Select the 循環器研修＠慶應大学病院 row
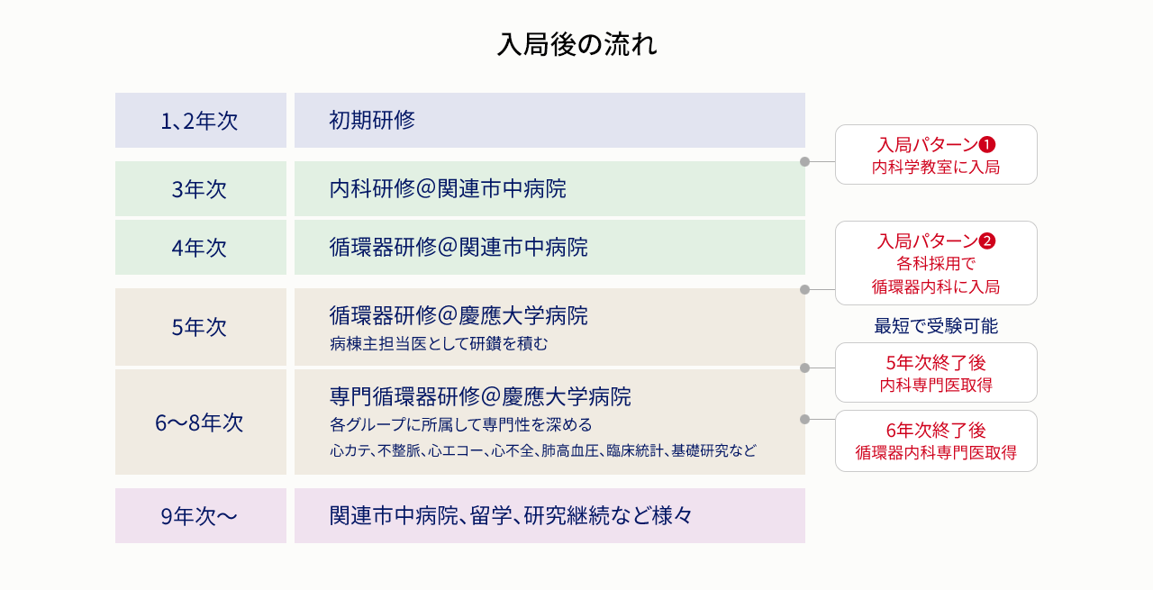The width and height of the screenshot is (1153, 590). tap(549, 326)
